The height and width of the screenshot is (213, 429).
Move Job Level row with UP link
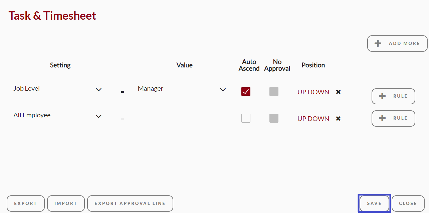pos(302,92)
